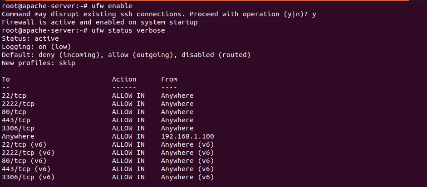This screenshot has width=427, height=187.
Task: Click the '443/tcp' IPv4 rule entry
Action: click(16, 120)
